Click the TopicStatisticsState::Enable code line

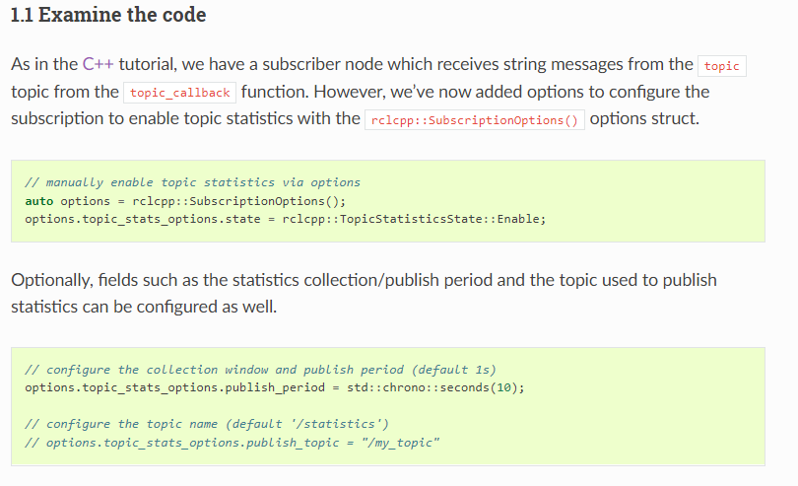(x=285, y=218)
